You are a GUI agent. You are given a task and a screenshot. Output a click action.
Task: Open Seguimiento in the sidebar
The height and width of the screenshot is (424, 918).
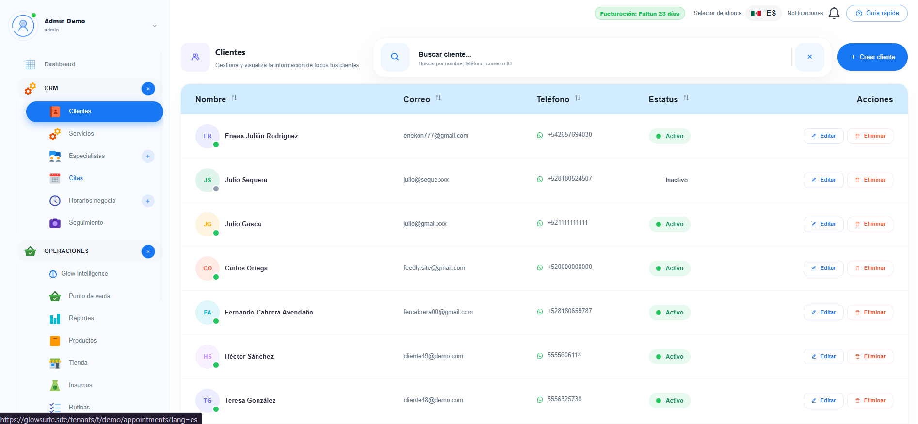[x=86, y=223]
